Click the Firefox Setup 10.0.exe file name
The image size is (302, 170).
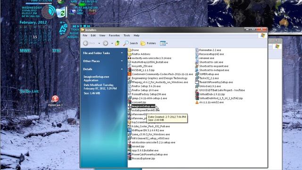pos(145,90)
